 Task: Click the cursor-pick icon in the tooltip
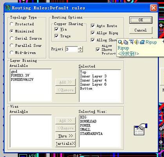(131, 42)
